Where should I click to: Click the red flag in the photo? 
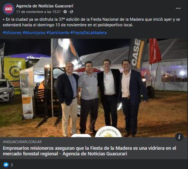point(155,51)
